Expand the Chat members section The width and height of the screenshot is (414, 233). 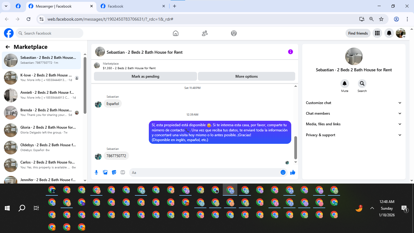(x=354, y=113)
